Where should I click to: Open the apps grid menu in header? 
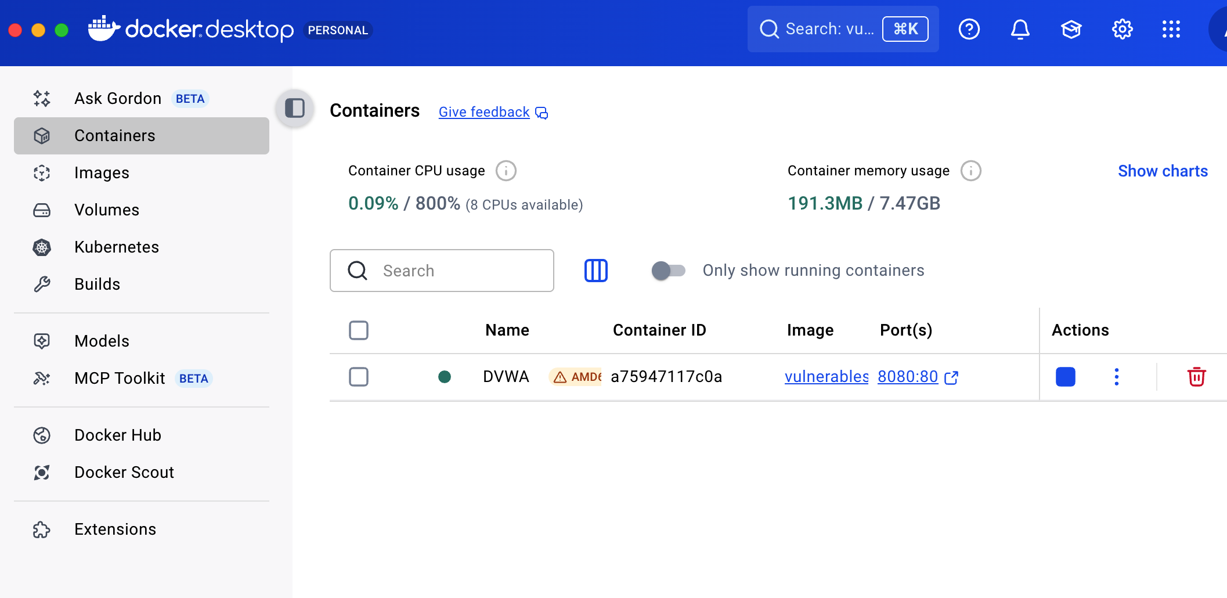1171,29
